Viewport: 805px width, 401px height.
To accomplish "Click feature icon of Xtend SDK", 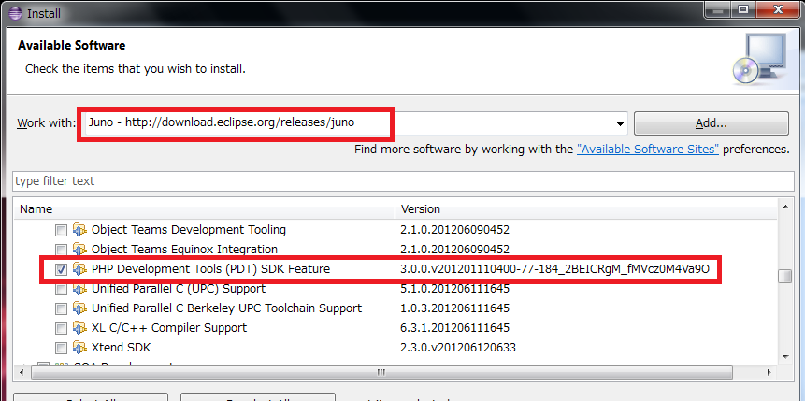I will click(79, 347).
